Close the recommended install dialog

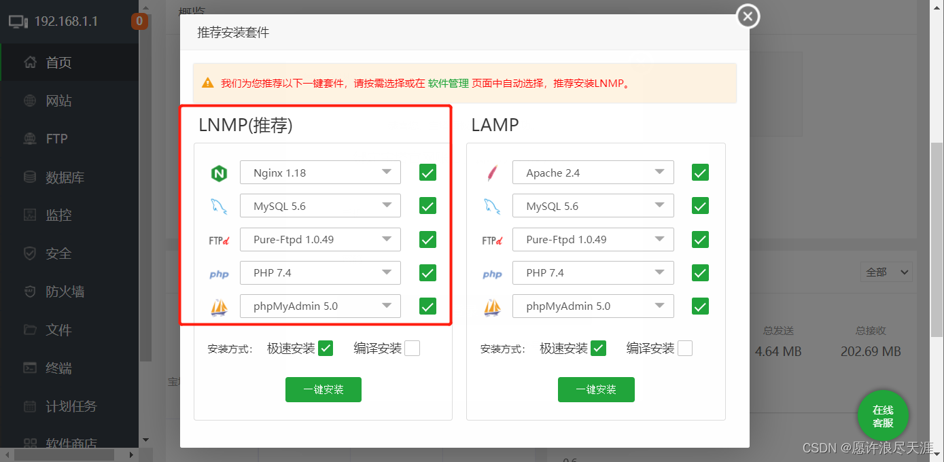pos(748,16)
